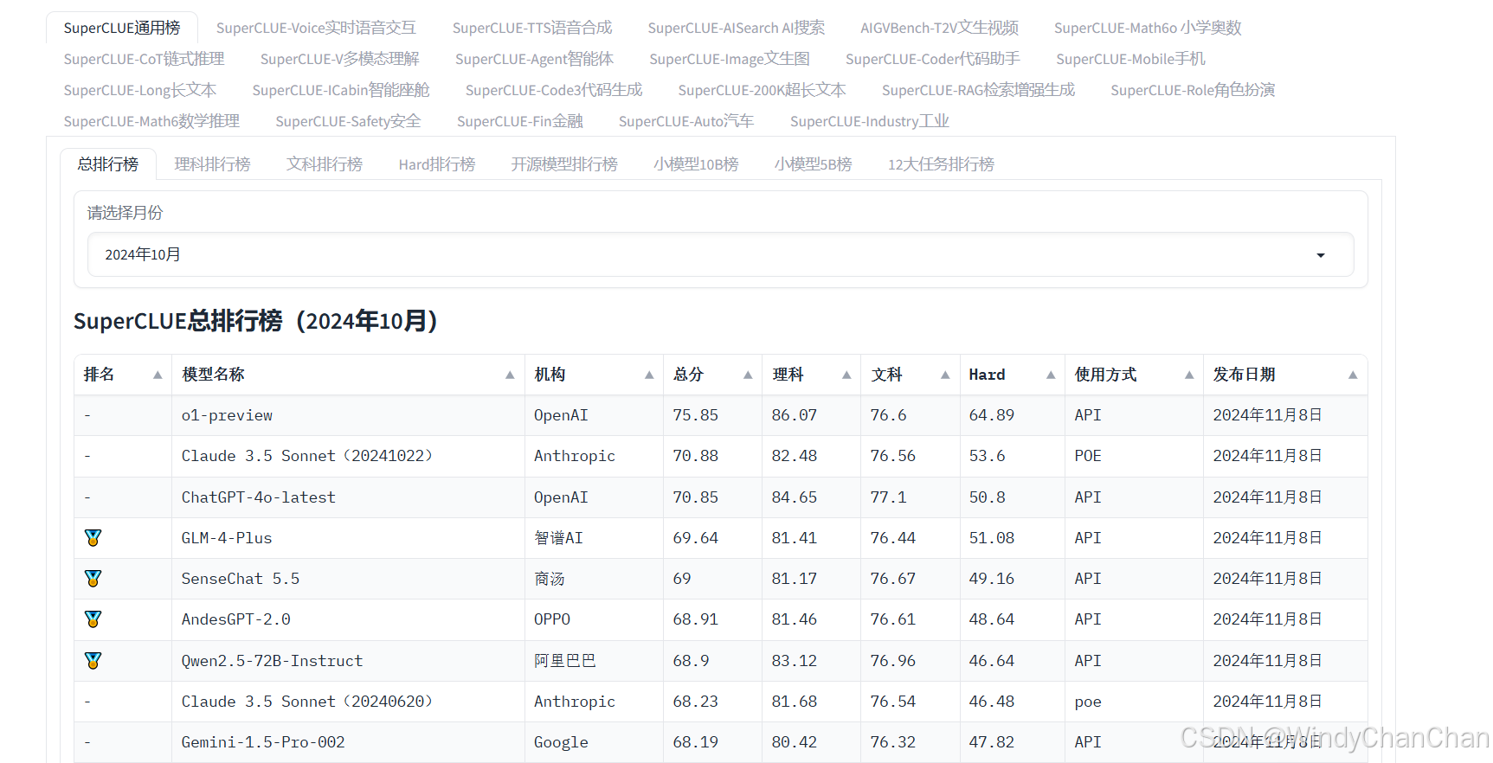Click the GLM-4-Plus model name
This screenshot has height=763, width=1493.
point(227,538)
